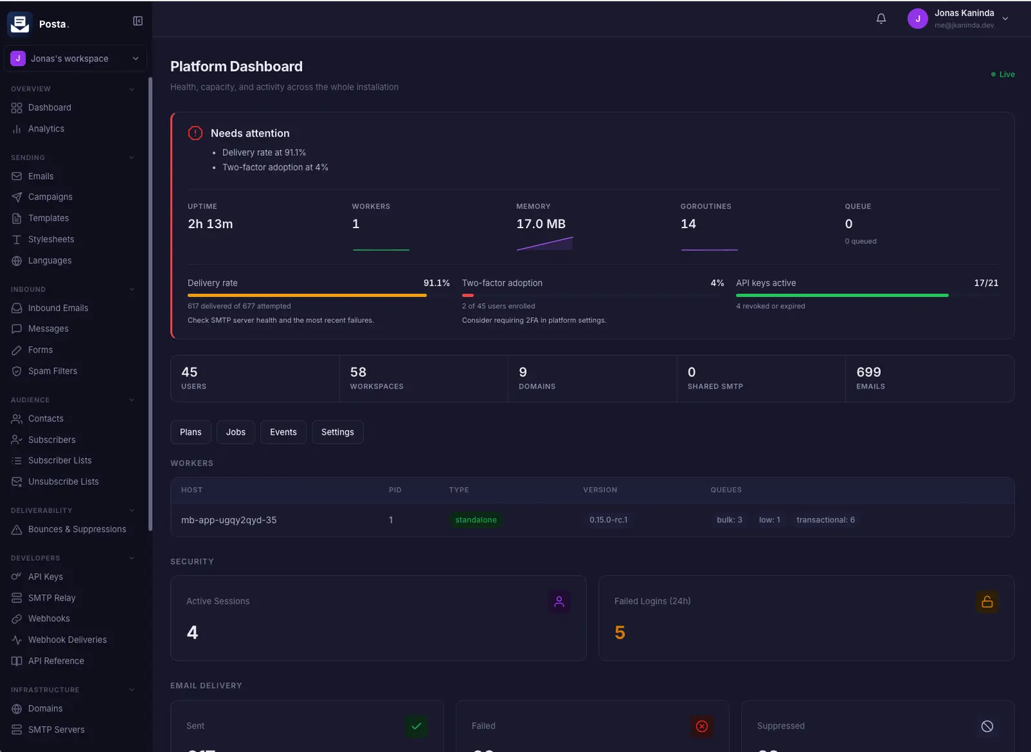
Task: Click the API keys active progress bar
Action: pyautogui.click(x=867, y=295)
